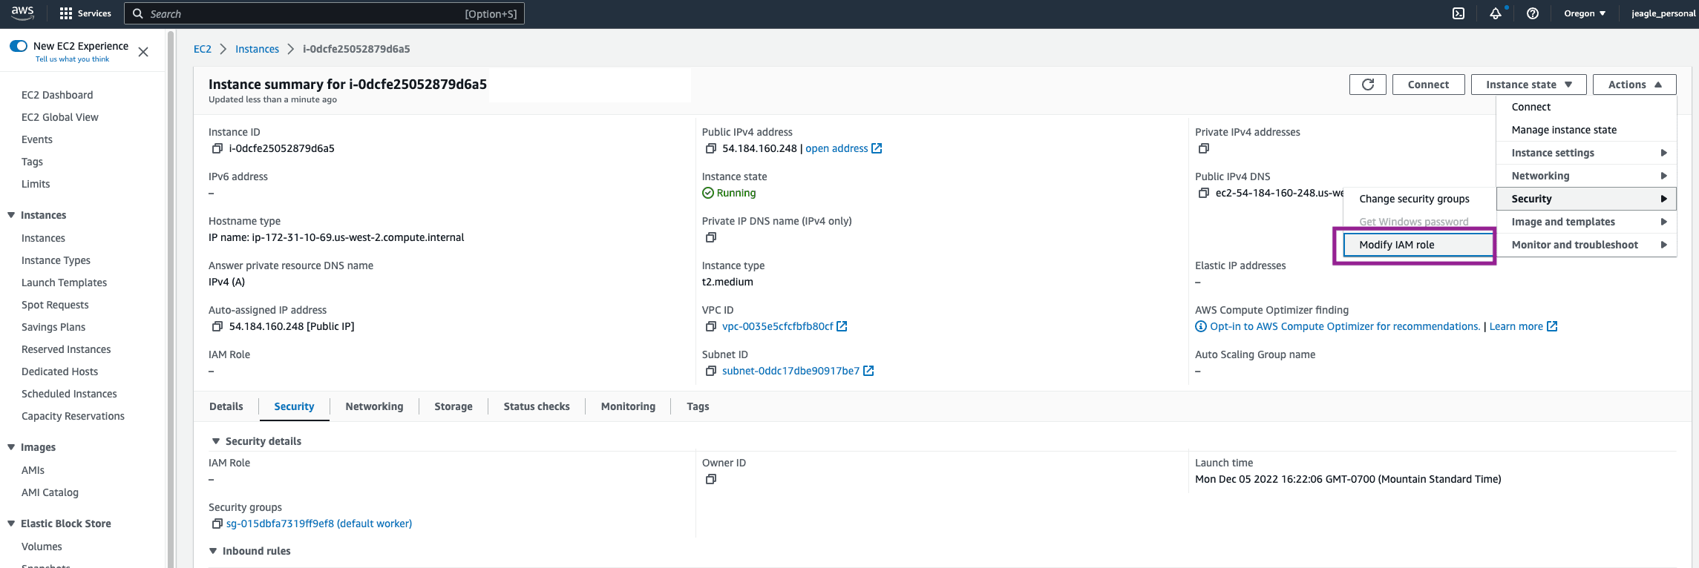The image size is (1699, 568).
Task: Switch to the Networking tab
Action: point(374,406)
